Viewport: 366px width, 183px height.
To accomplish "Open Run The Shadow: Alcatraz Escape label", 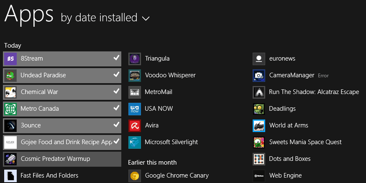I will pyautogui.click(x=314, y=92).
